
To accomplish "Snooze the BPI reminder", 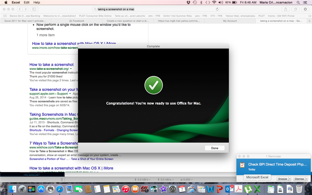I will pyautogui.click(x=282, y=179).
